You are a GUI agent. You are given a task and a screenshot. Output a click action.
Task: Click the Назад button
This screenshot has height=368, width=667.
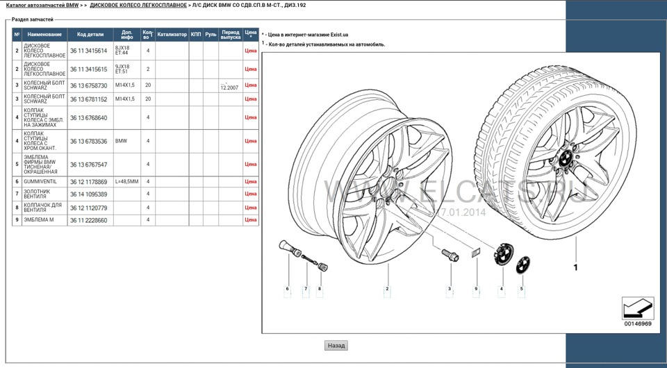click(336, 346)
